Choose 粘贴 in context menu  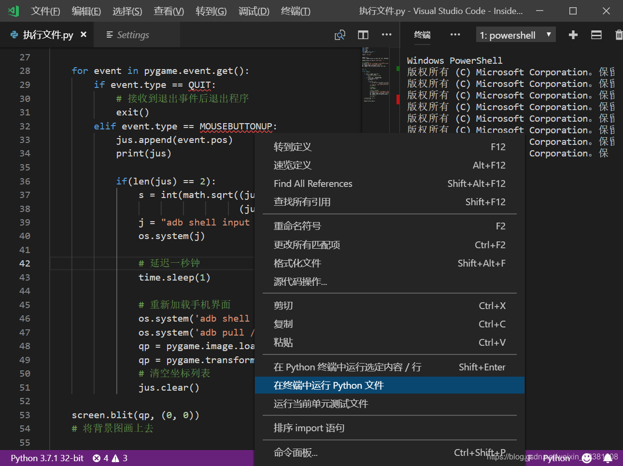389,342
